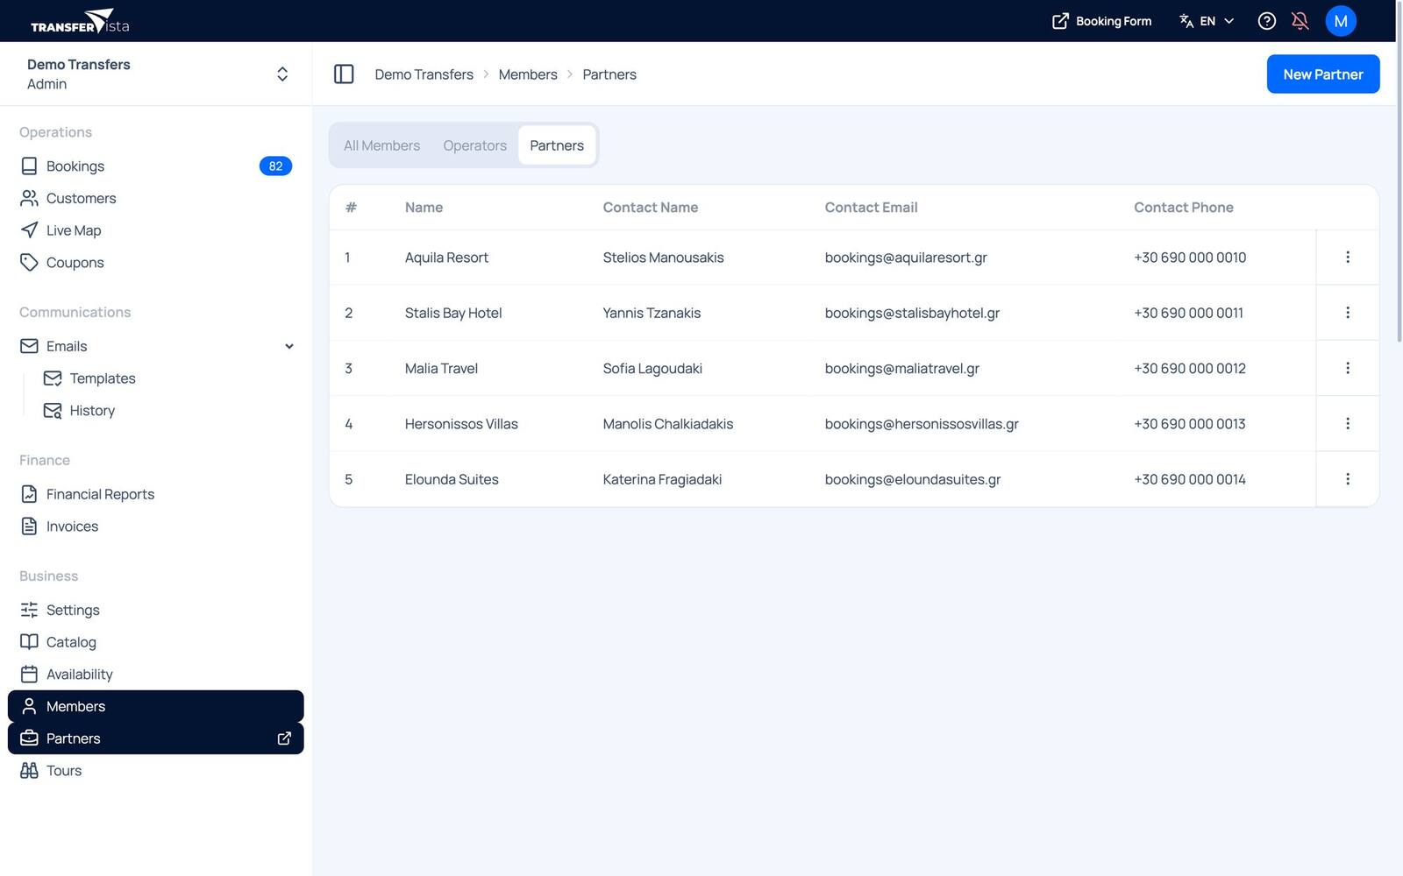Open the user avatar M menu
Viewport: 1403px width, 876px height.
click(1340, 21)
